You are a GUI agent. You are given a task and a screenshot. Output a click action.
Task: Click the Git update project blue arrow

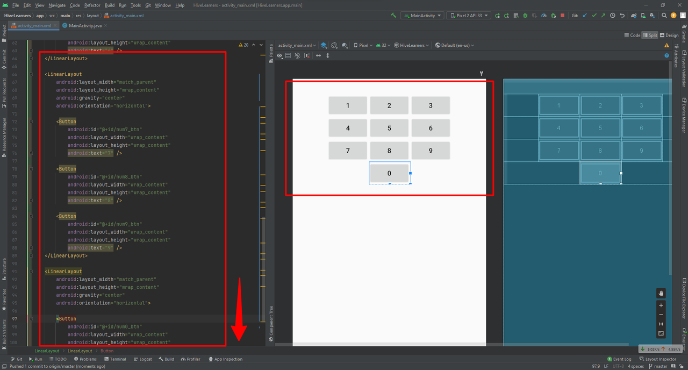(x=584, y=16)
